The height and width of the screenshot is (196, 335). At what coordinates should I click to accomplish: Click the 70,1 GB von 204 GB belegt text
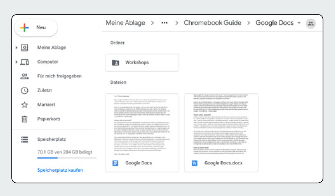pos(65,152)
